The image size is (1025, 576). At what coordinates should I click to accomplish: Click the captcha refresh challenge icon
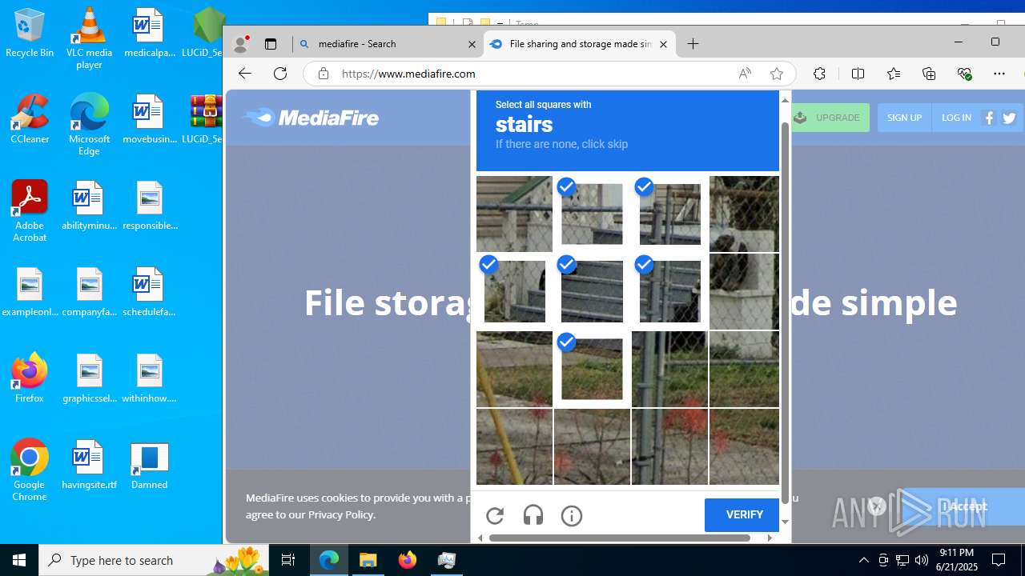pos(495,516)
